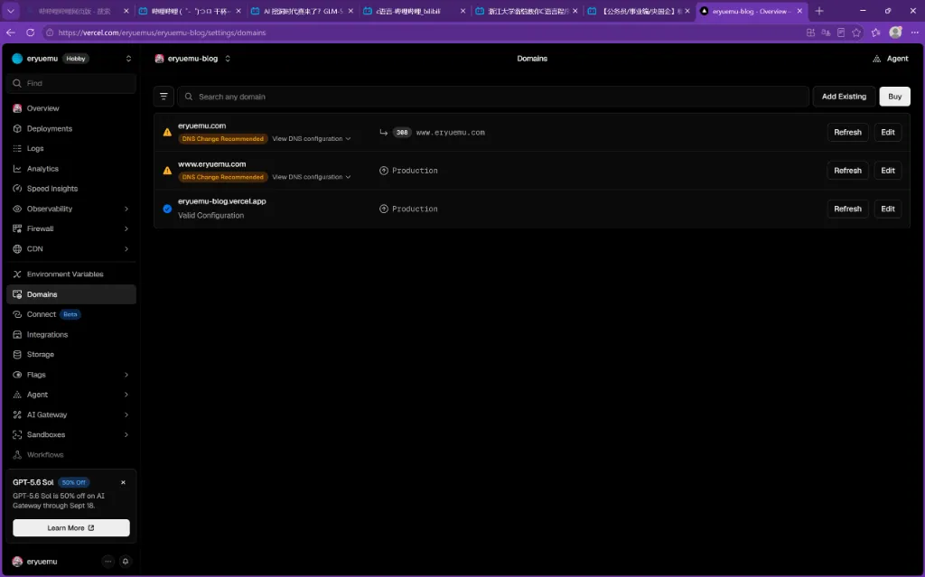Open the account more options menu
Screen dimensions: 925x577
[108, 561]
